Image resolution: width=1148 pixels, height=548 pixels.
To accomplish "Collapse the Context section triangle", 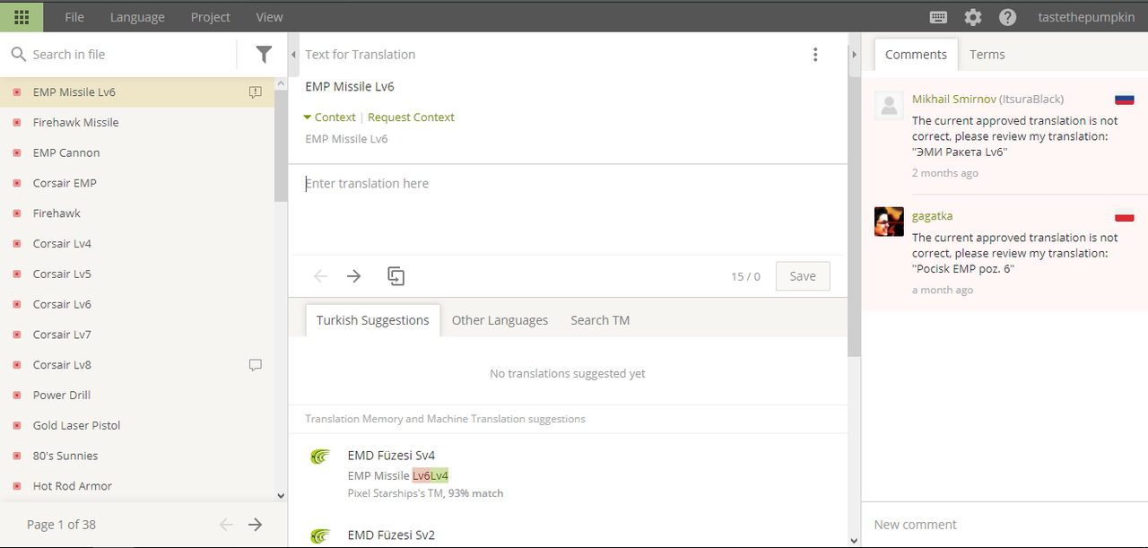I will pos(308,117).
